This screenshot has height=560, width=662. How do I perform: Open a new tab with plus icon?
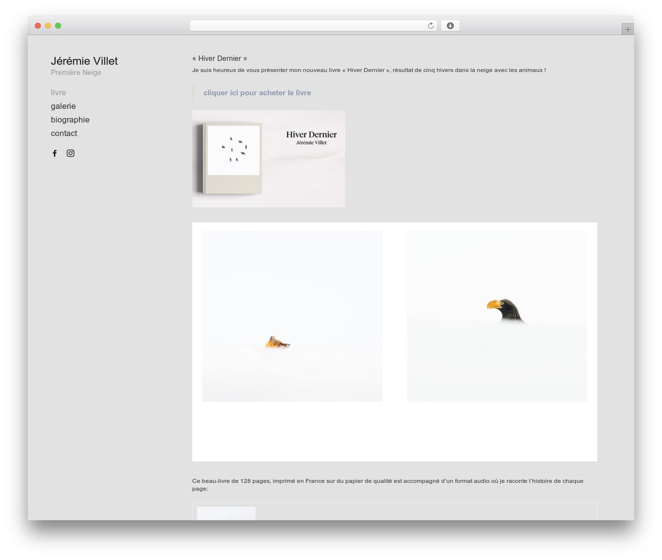click(627, 29)
